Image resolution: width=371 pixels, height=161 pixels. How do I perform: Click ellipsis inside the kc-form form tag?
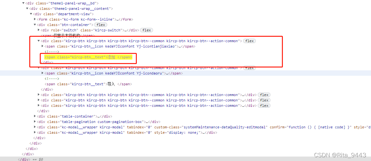118,19
